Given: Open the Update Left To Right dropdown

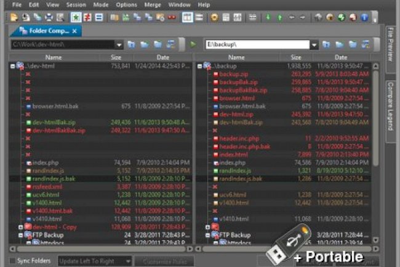Looking at the screenshot, I should (95, 261).
